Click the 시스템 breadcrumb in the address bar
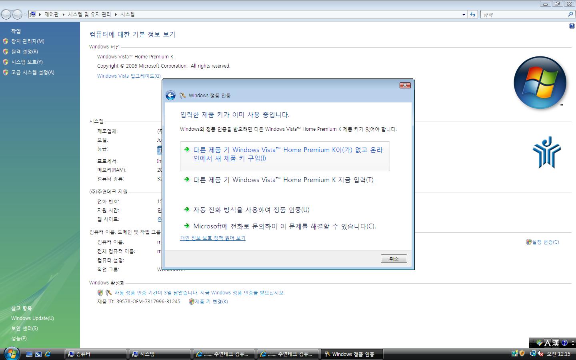This screenshot has height=360, width=576. pyautogui.click(x=128, y=14)
